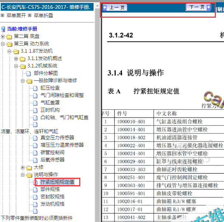The image size is (224, 222).
Task: Click the 部件规格 page icon
Action: (x=35, y=190)
